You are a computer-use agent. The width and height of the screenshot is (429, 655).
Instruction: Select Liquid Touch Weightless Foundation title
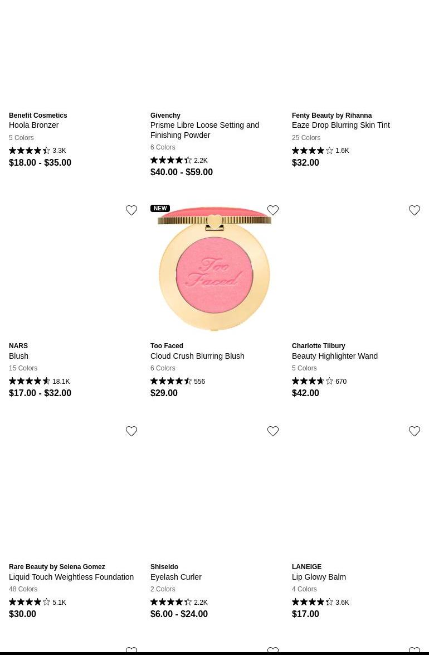[71, 577]
